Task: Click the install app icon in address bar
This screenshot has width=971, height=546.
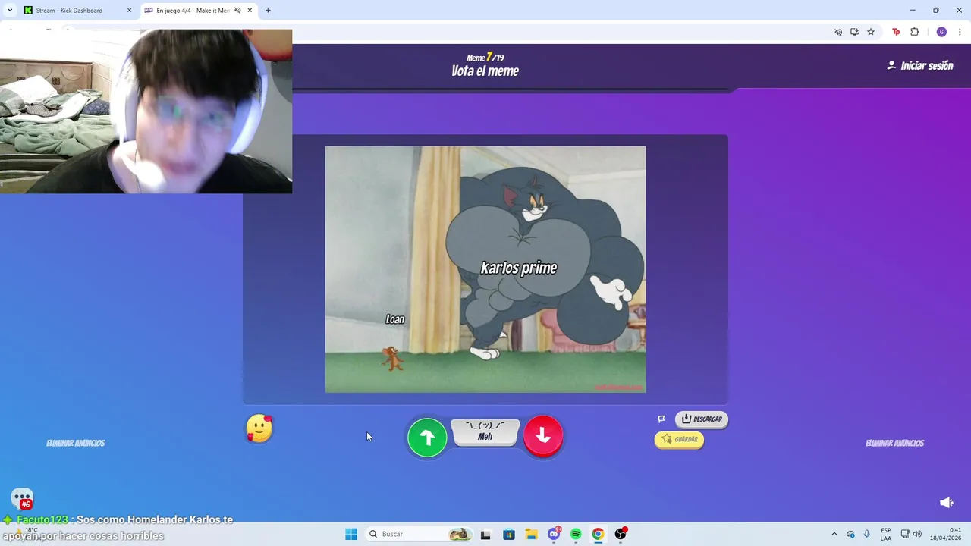Action: (854, 32)
